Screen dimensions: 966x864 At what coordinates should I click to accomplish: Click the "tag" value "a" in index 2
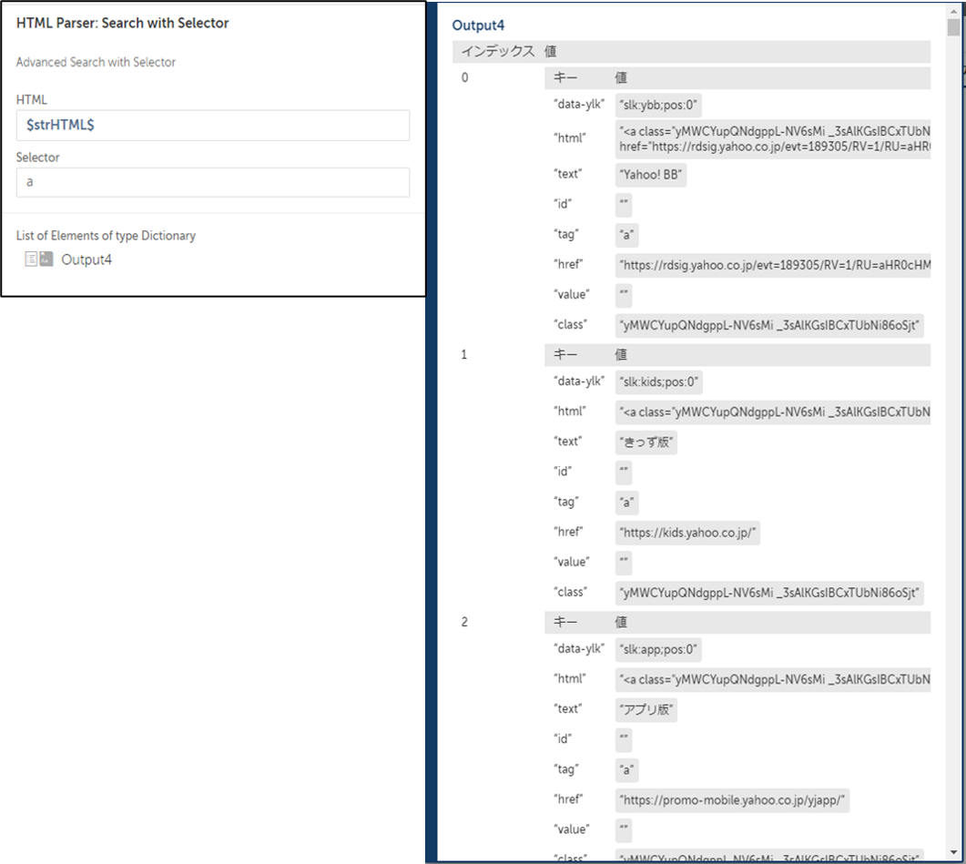click(626, 769)
